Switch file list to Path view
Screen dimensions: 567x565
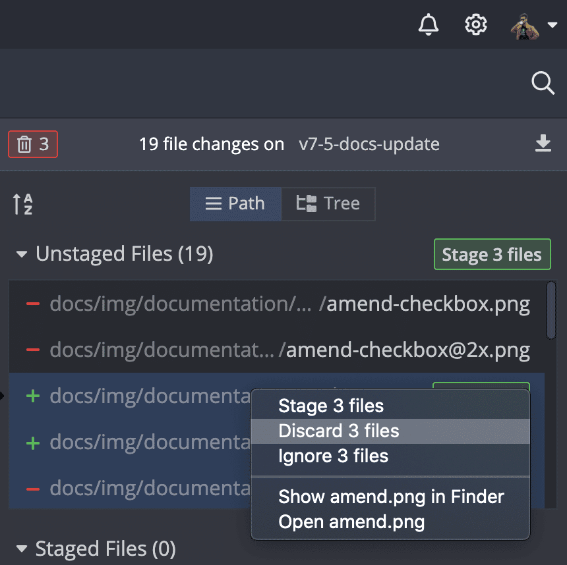(235, 203)
